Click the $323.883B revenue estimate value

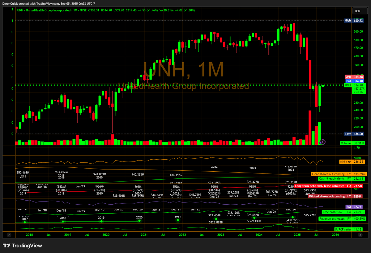coord(216,222)
